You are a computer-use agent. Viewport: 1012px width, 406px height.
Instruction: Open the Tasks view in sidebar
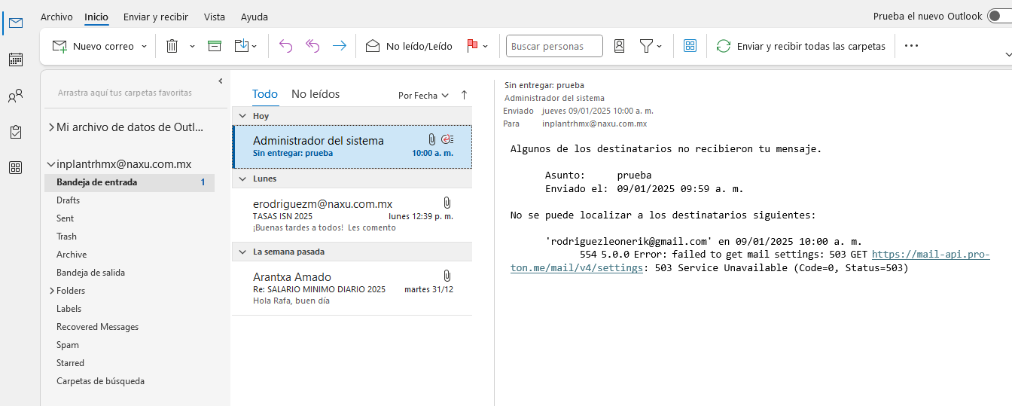(15, 132)
